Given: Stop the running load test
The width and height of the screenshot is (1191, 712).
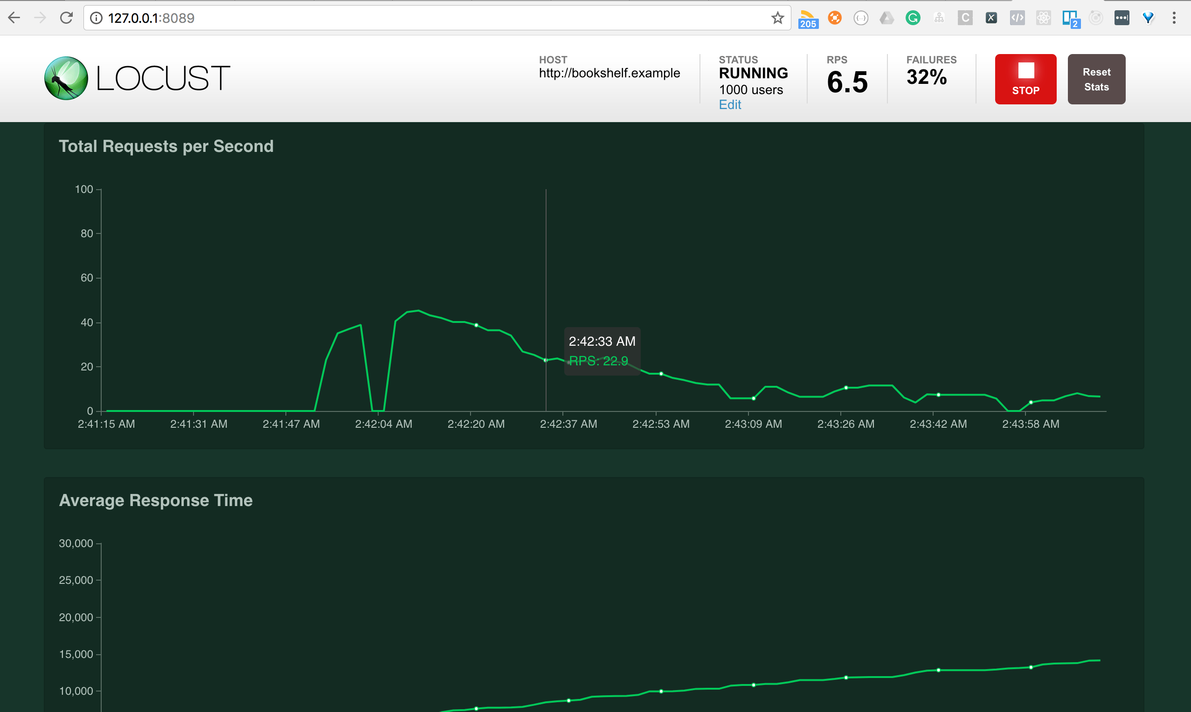Looking at the screenshot, I should [x=1025, y=79].
